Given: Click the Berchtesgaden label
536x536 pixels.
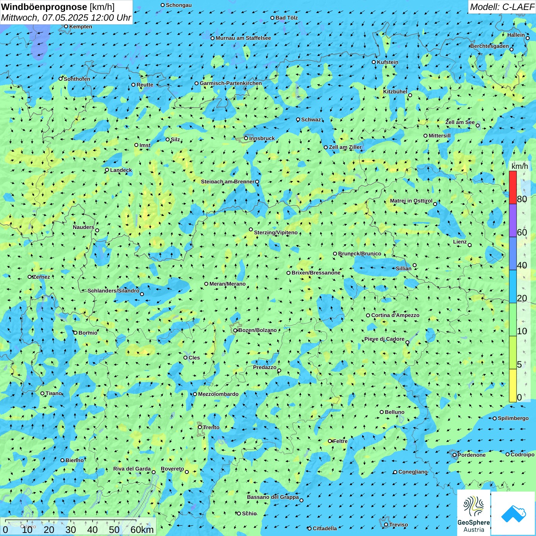Looking at the screenshot, I should tap(490, 46).
